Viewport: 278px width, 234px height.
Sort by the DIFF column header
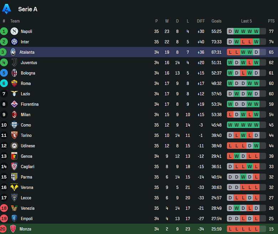[201, 21]
